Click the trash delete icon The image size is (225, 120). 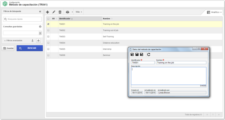(x=60, y=12)
